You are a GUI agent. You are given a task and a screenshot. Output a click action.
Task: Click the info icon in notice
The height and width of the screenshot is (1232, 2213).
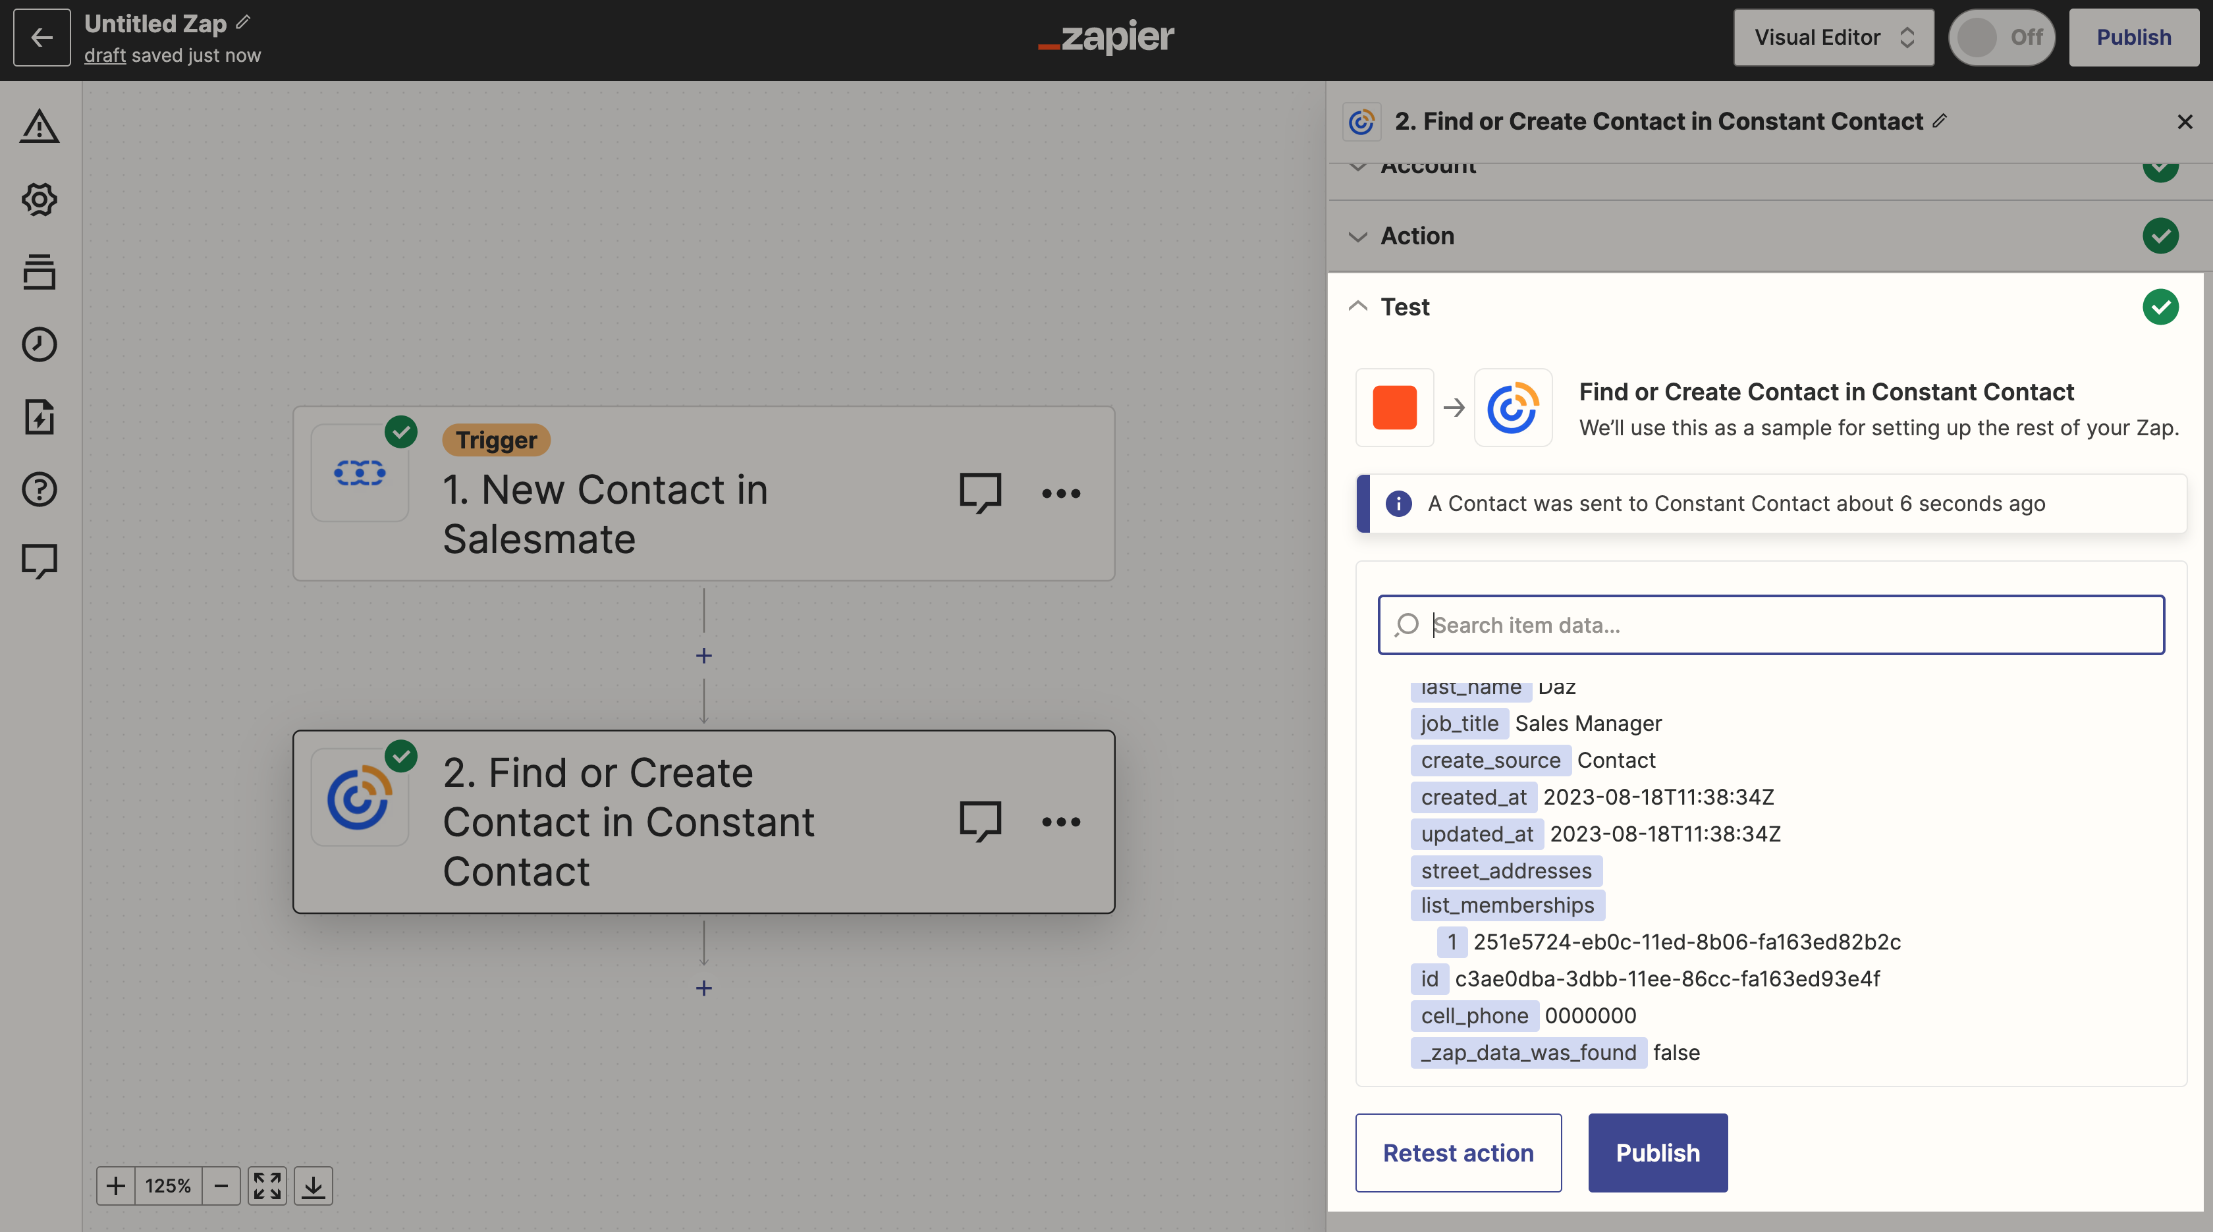point(1398,504)
